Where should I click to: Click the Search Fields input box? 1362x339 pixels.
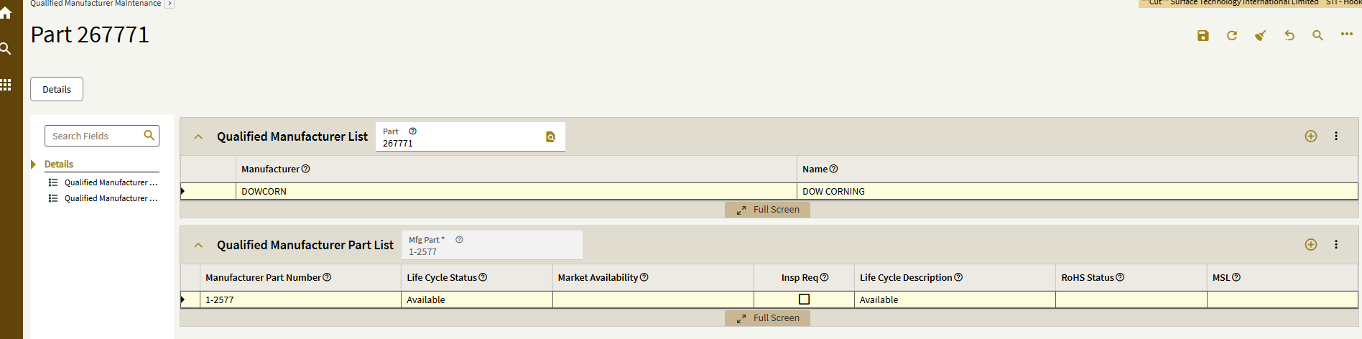(95, 136)
